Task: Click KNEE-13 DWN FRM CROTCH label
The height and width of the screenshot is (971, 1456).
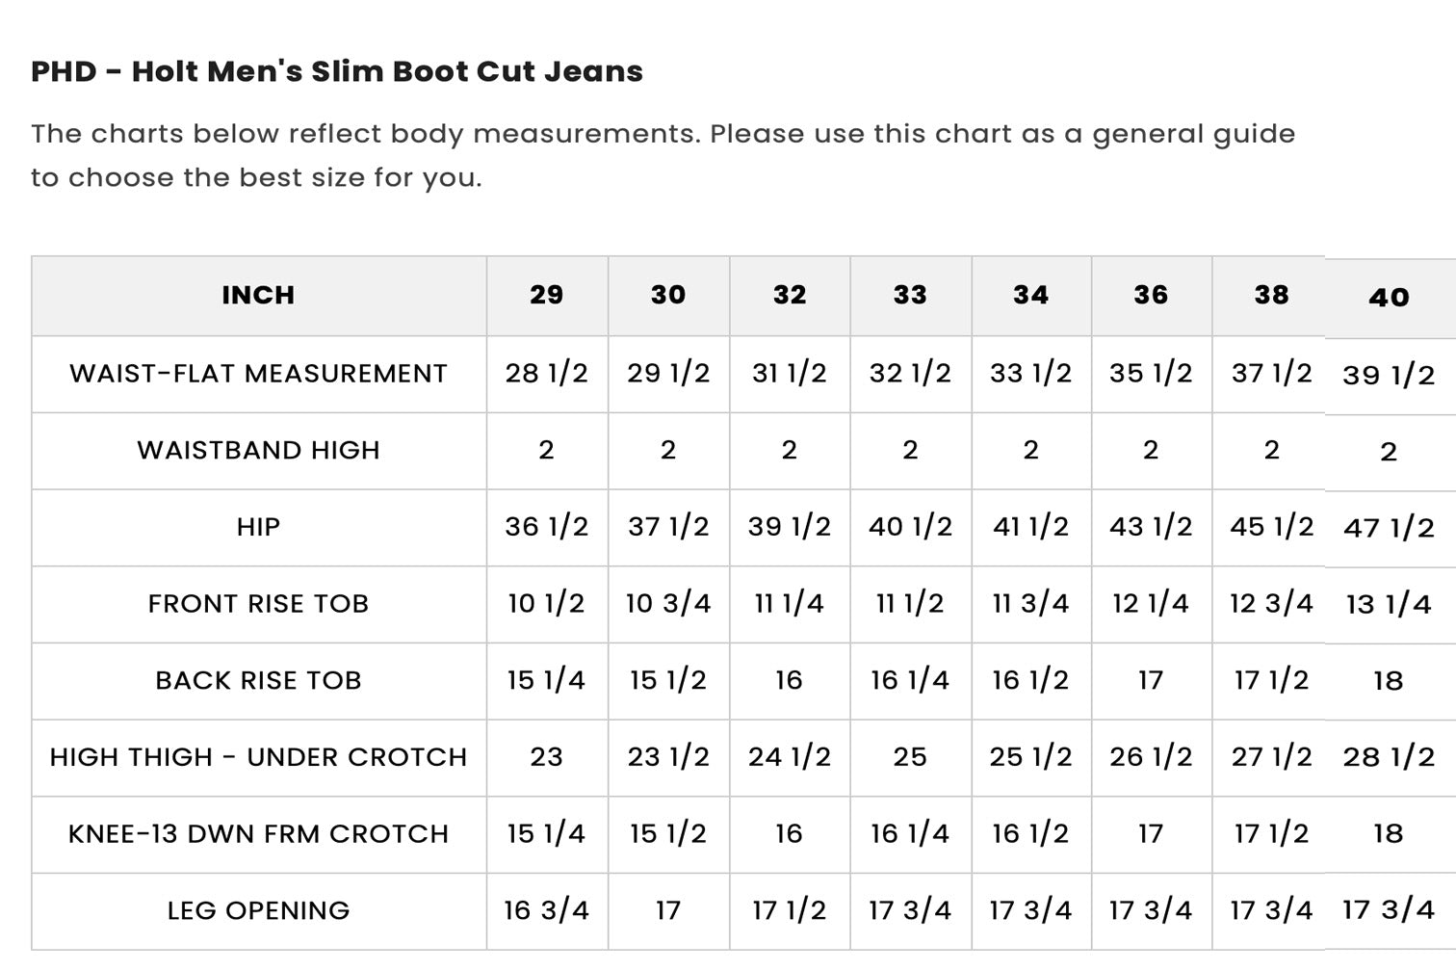Action: [258, 834]
